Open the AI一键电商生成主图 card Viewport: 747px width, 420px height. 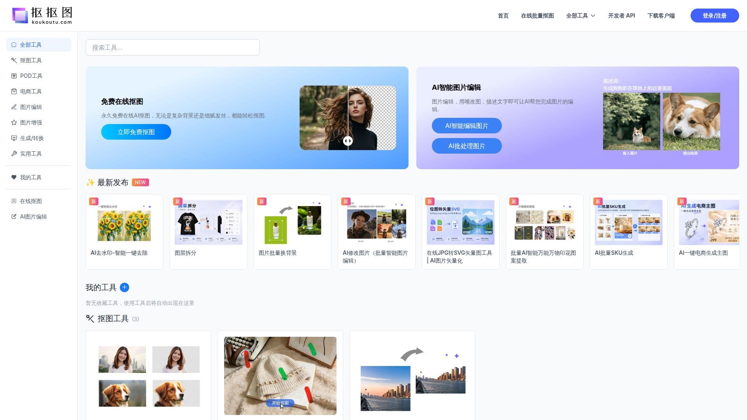click(x=707, y=232)
